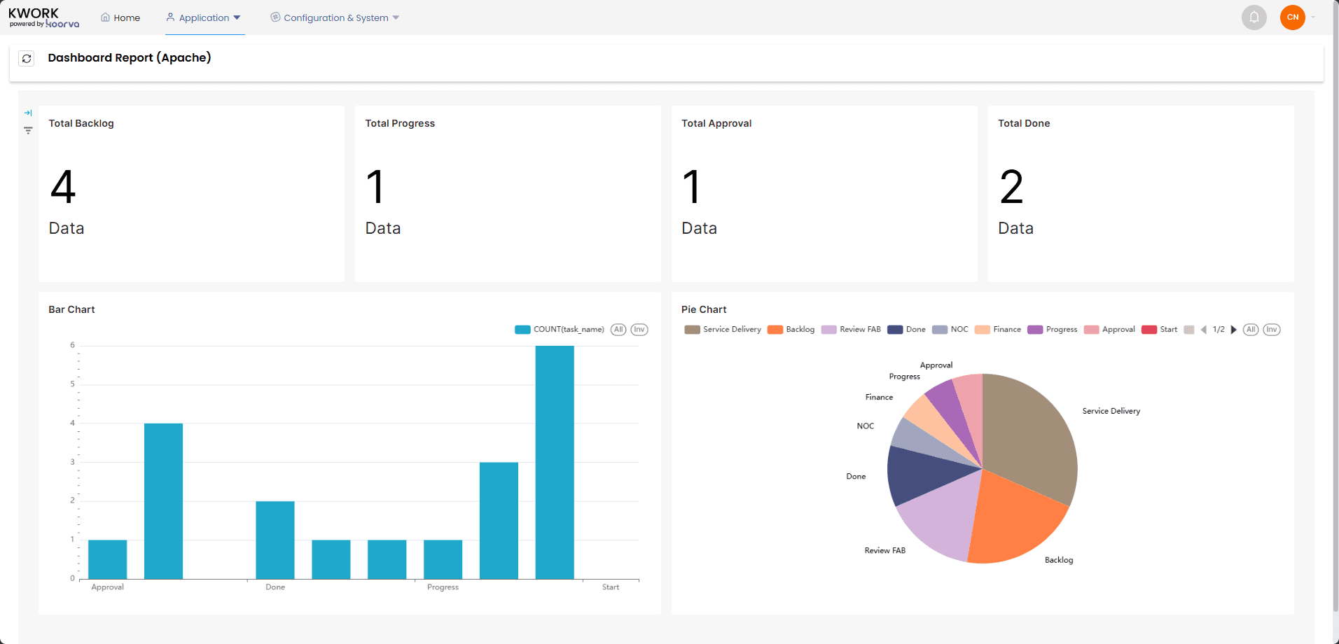Toggle Service Delivery legend in pie chart
The image size is (1339, 644).
tap(723, 330)
